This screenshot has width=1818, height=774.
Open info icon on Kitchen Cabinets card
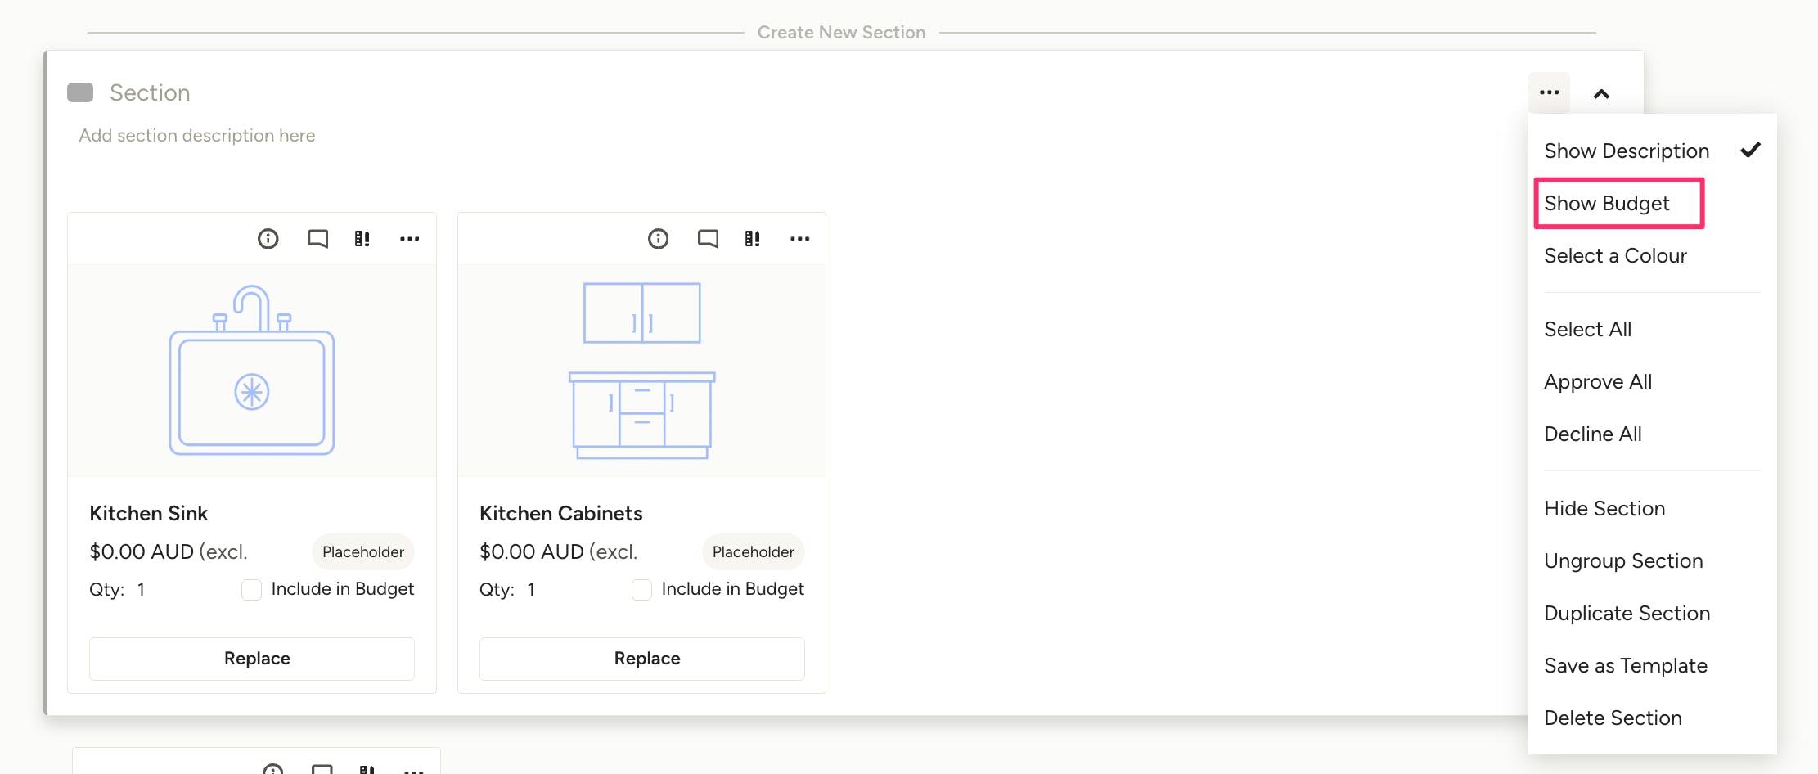coord(659,239)
